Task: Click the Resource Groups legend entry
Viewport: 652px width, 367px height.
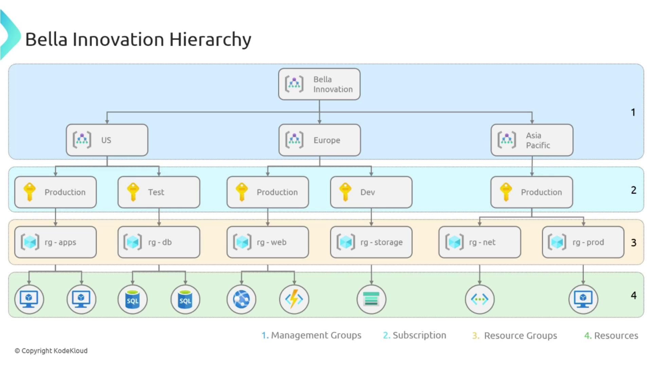Action: (515, 335)
